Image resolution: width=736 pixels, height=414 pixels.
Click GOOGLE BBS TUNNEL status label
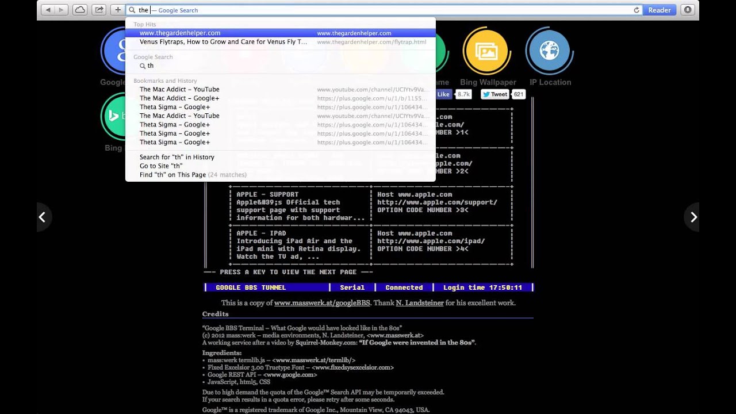point(251,287)
